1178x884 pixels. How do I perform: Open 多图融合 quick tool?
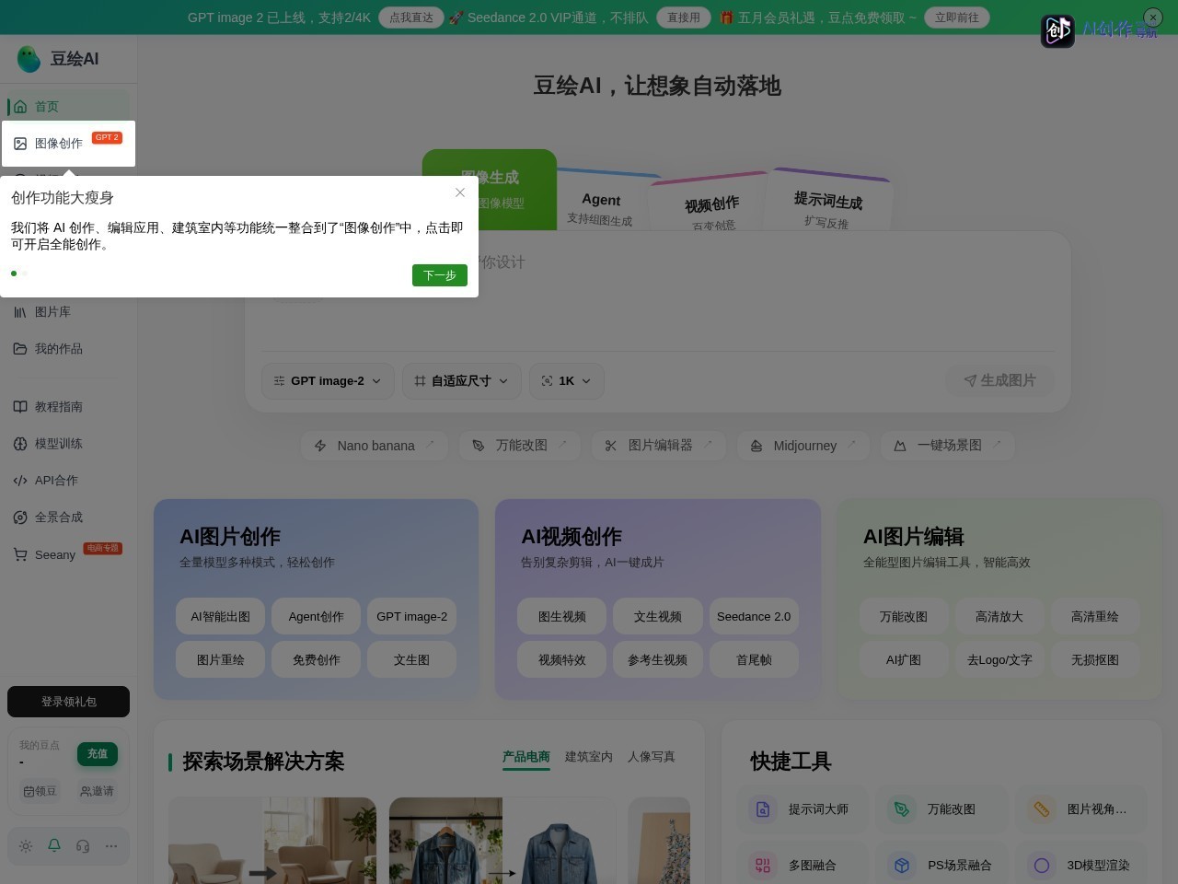coord(803,866)
